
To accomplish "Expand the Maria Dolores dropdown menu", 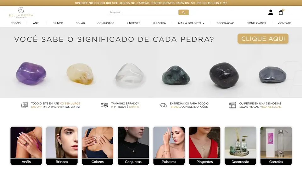I will point(191,23).
